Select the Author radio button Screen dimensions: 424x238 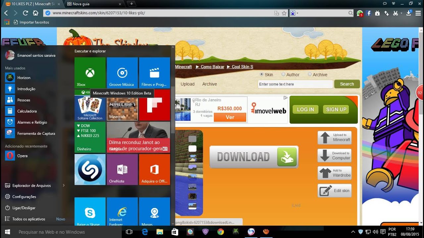pyautogui.click(x=283, y=74)
